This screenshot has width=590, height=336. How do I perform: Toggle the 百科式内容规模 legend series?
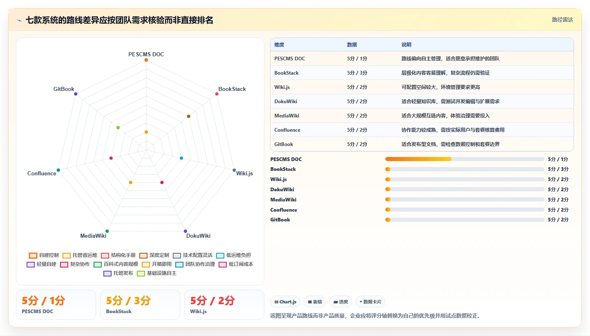coord(116,264)
